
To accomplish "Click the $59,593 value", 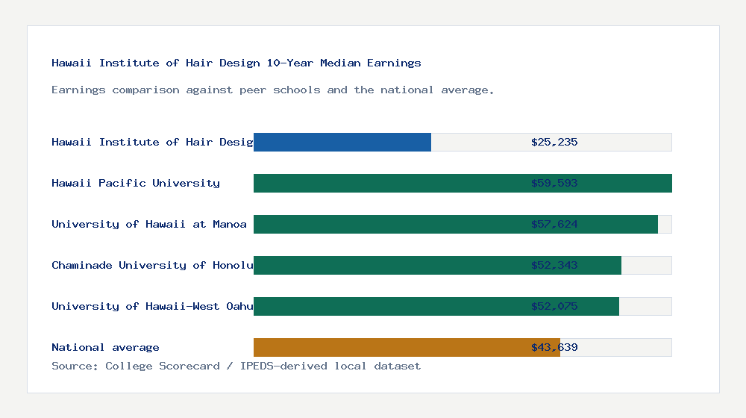I will (554, 183).
